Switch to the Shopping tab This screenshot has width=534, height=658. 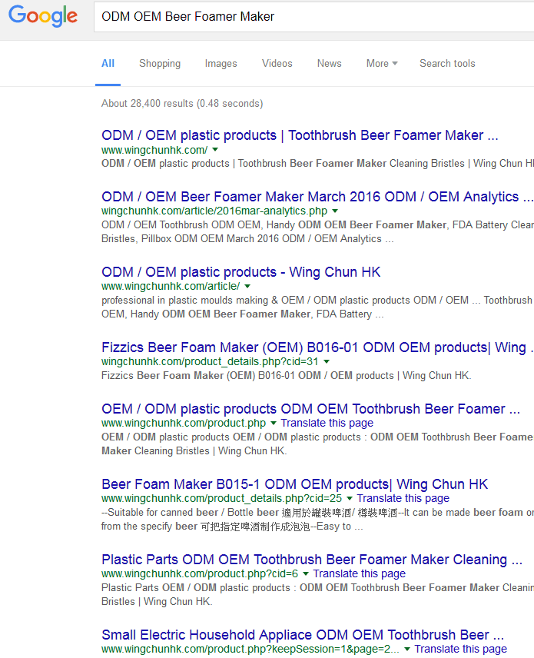(x=160, y=63)
